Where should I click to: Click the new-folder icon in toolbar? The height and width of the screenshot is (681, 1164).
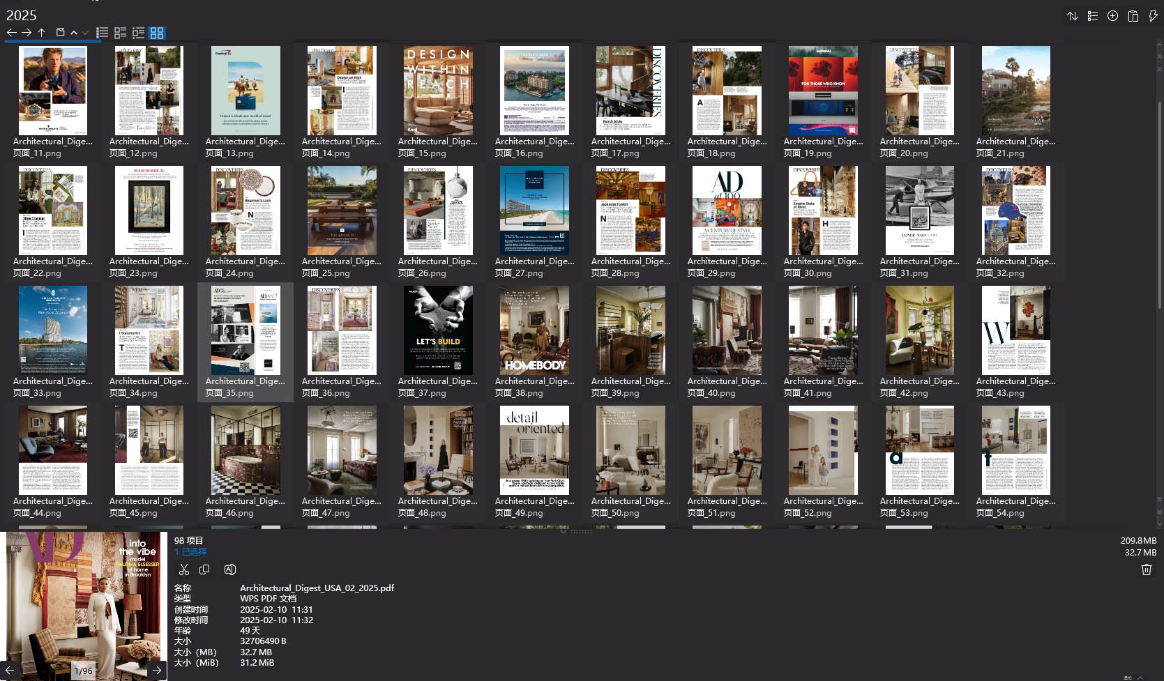point(60,32)
